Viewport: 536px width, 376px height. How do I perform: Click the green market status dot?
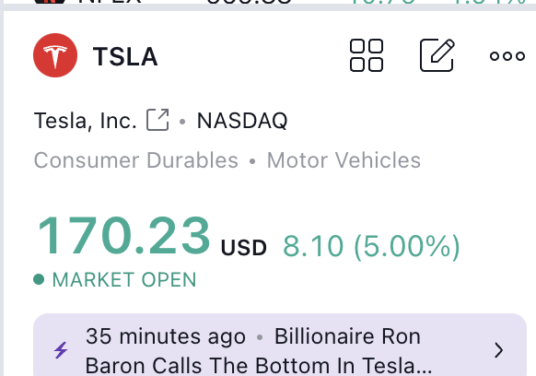click(x=39, y=279)
